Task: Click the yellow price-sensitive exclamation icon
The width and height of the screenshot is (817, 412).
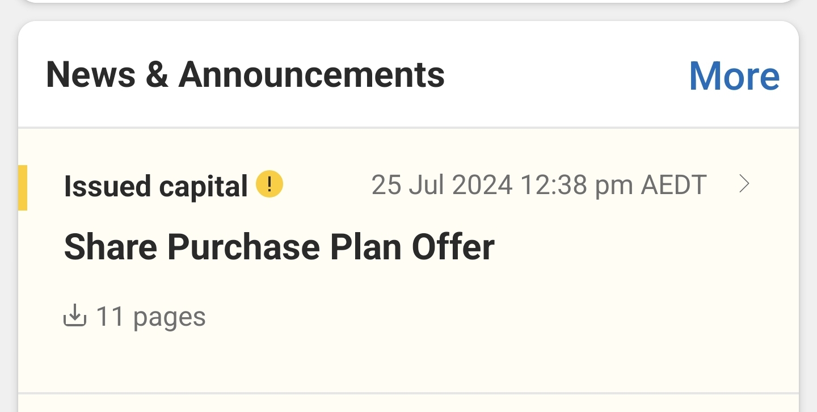Action: 269,185
